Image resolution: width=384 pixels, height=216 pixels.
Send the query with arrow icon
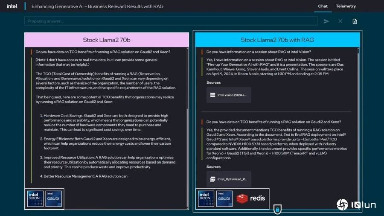(326, 21)
